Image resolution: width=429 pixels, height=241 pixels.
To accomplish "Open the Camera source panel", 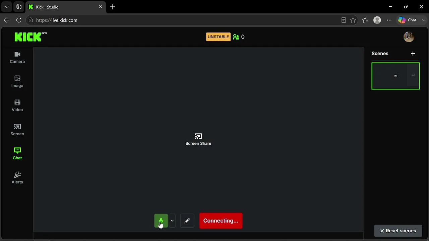I will click(x=17, y=58).
